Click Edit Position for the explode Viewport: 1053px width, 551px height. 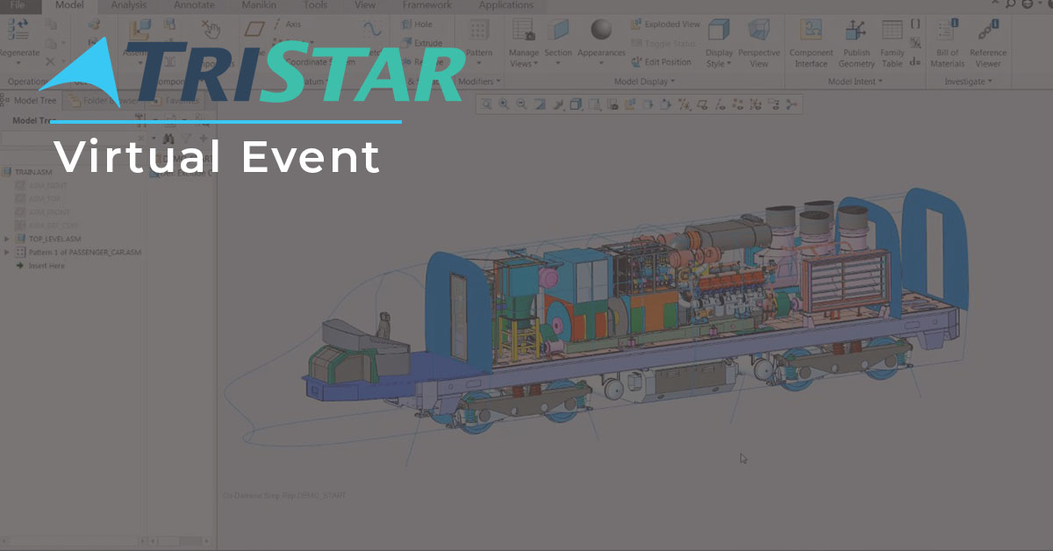662,62
